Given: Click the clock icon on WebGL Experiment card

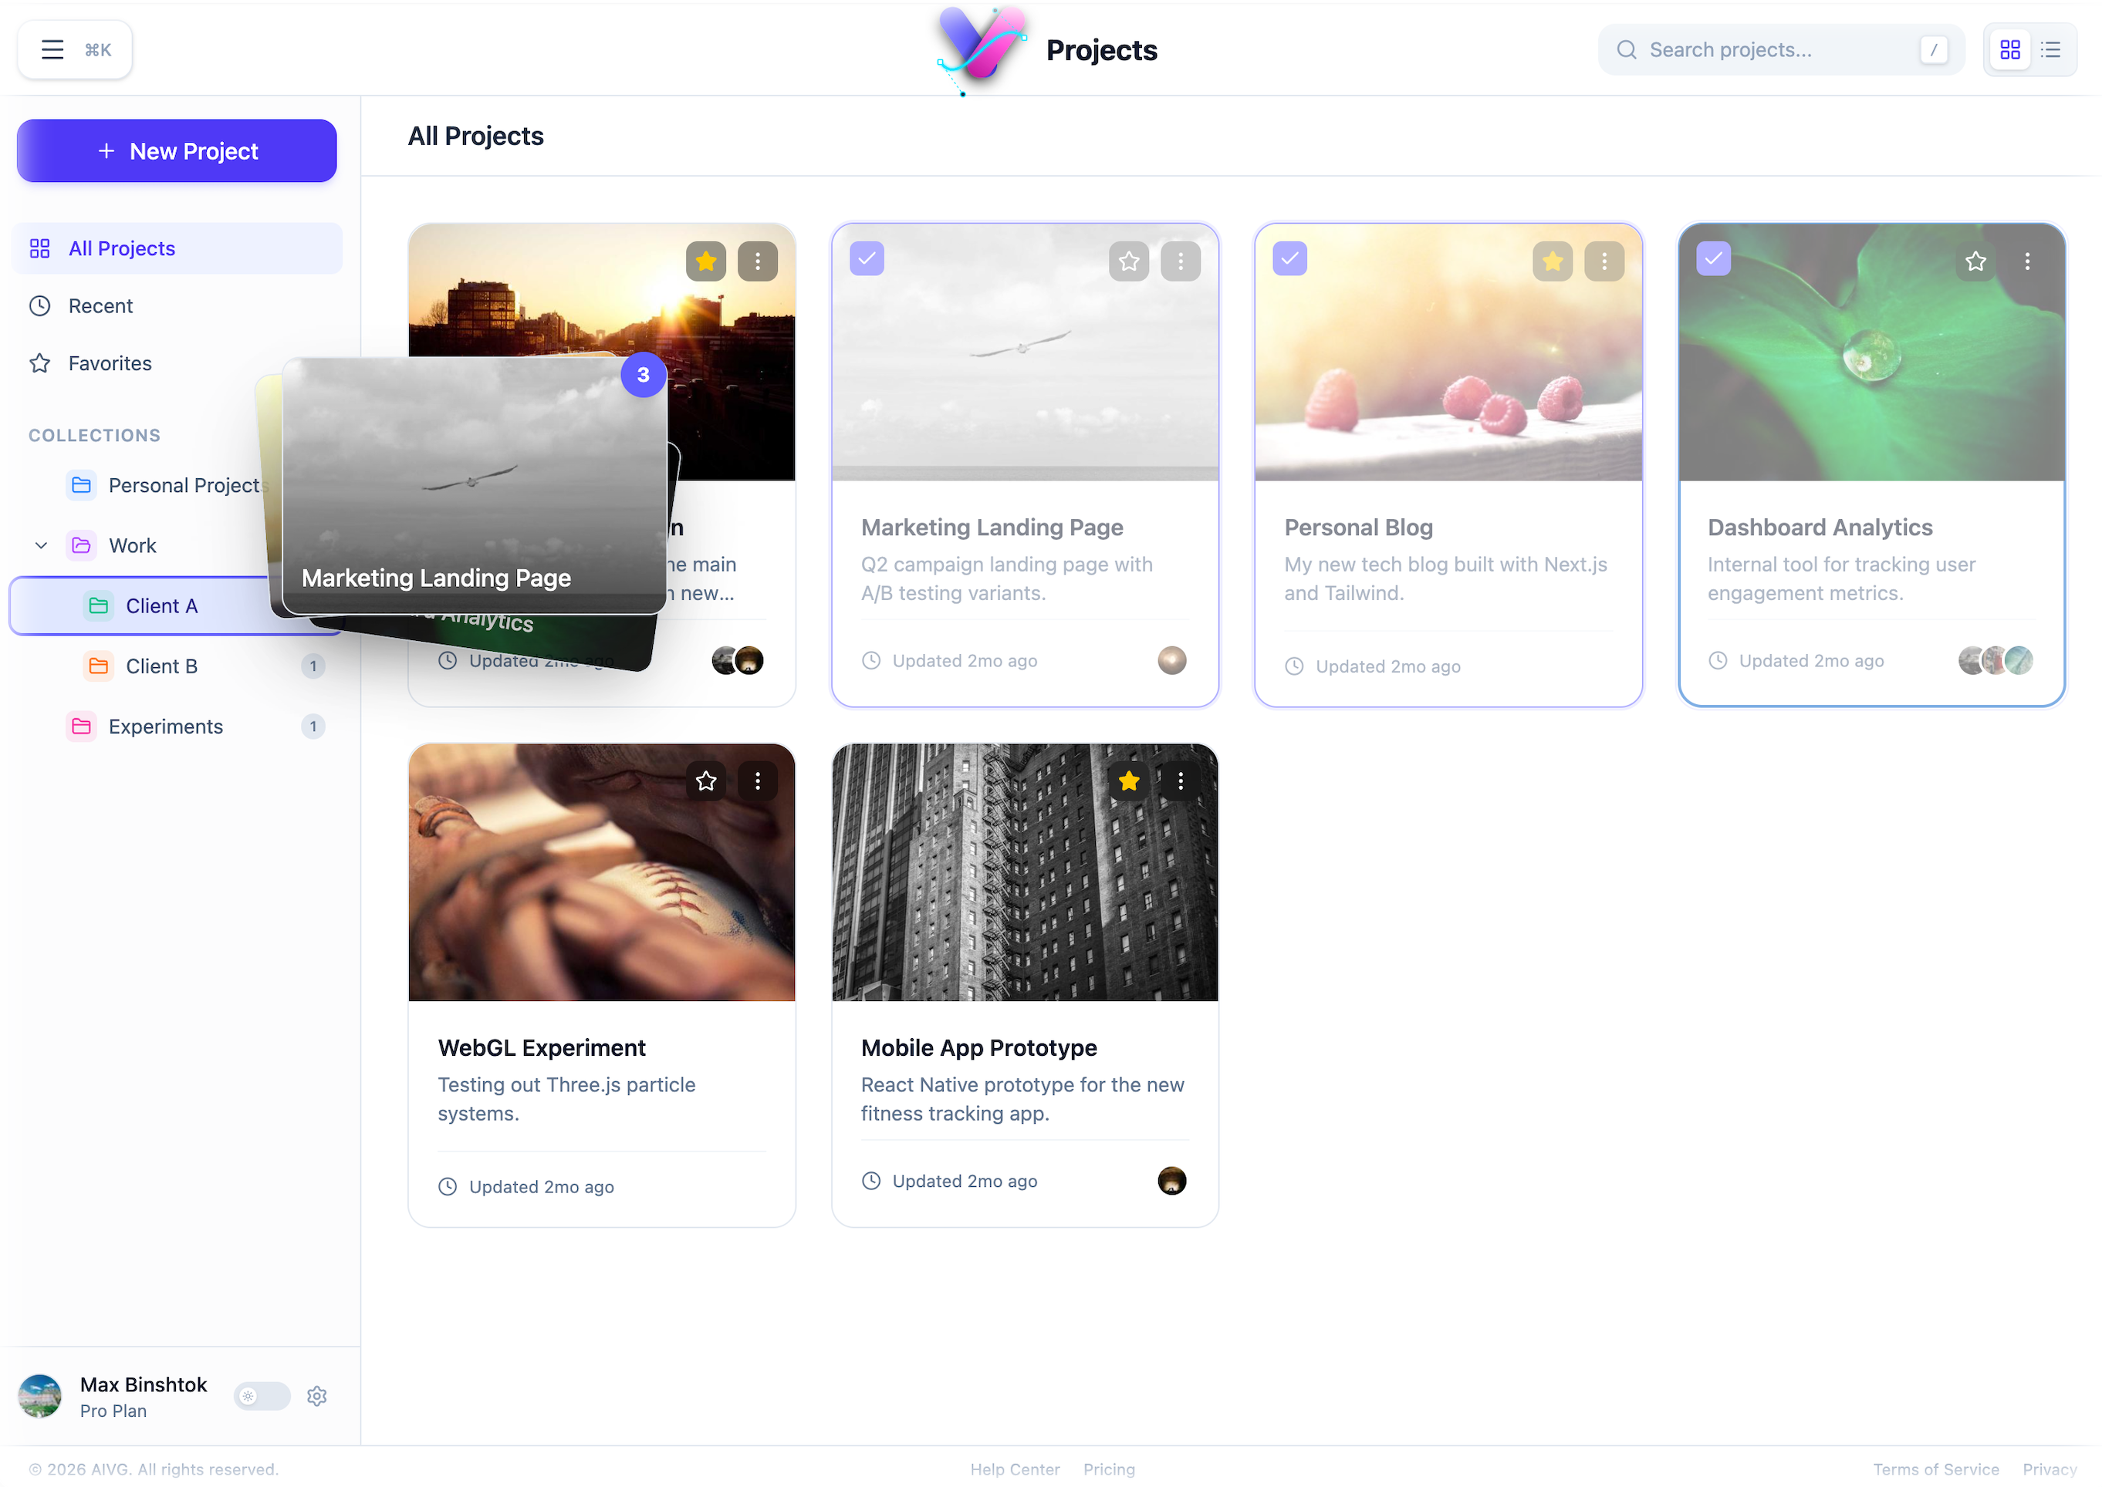Looking at the screenshot, I should tap(447, 1185).
